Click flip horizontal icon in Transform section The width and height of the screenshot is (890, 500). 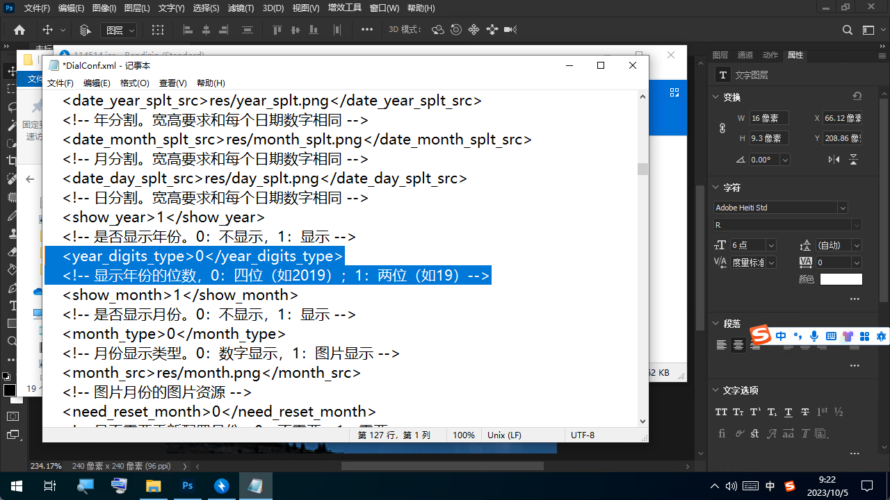point(834,160)
